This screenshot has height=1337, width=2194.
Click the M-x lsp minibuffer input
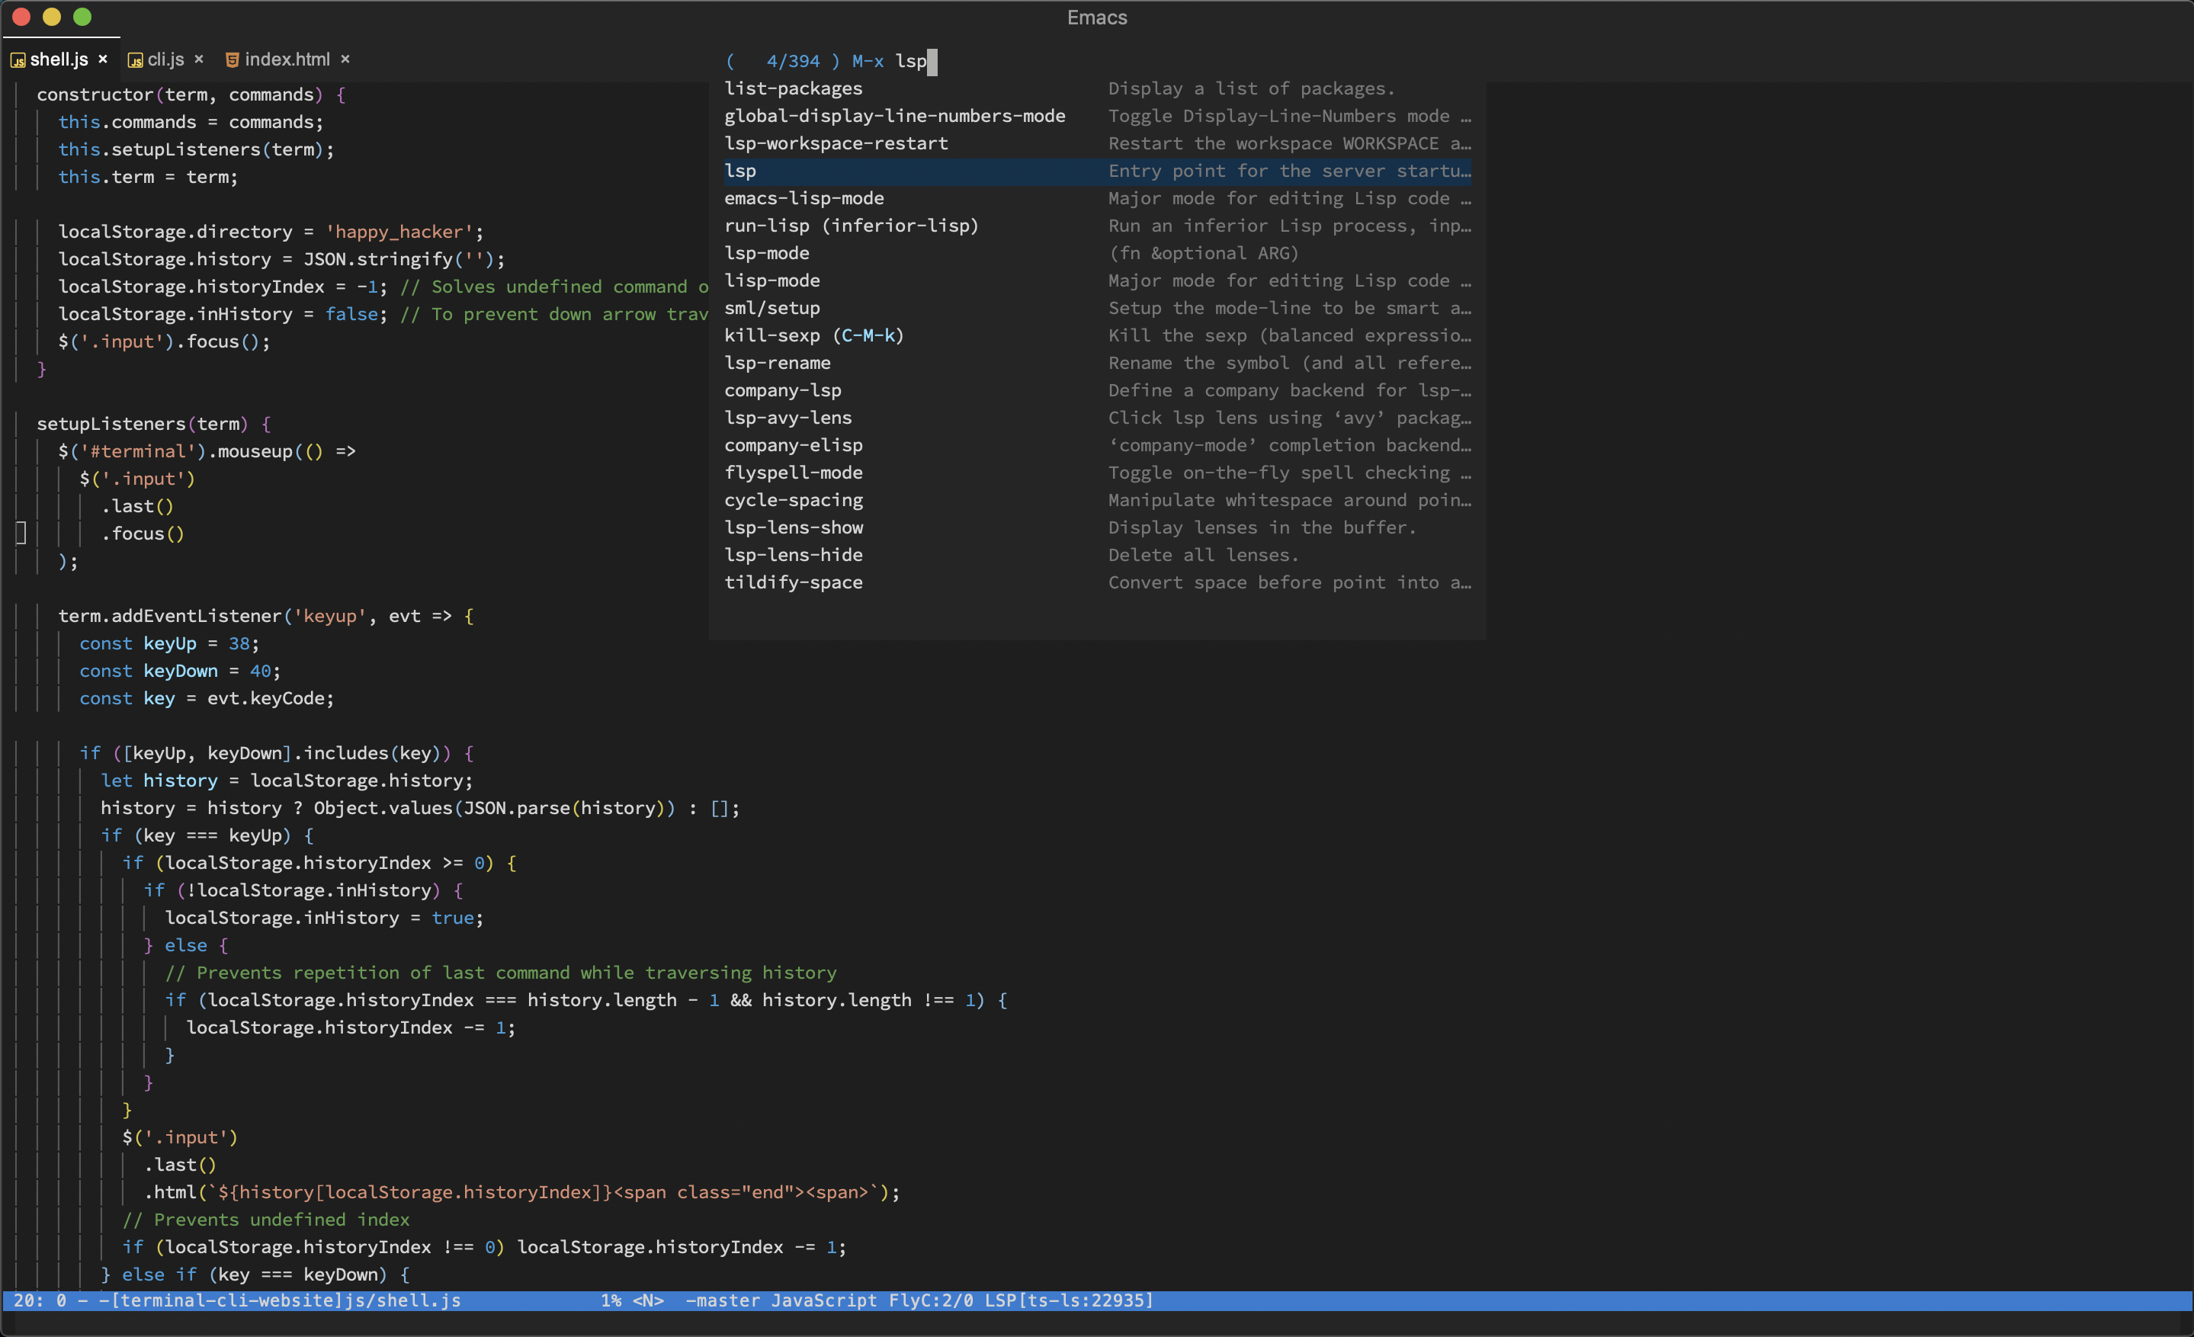(x=911, y=62)
